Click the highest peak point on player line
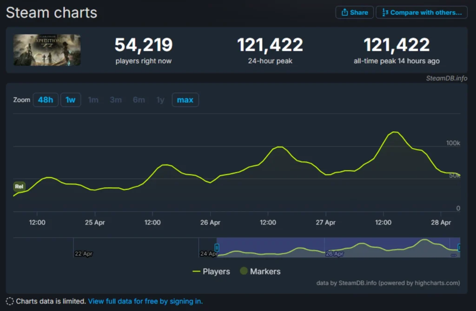This screenshot has width=476, height=311. click(x=395, y=132)
